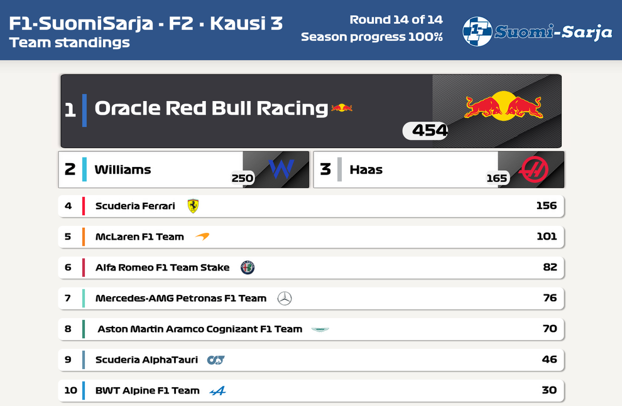Select the Williams team card
Viewport: 622px width, 406px height.
[x=183, y=169]
